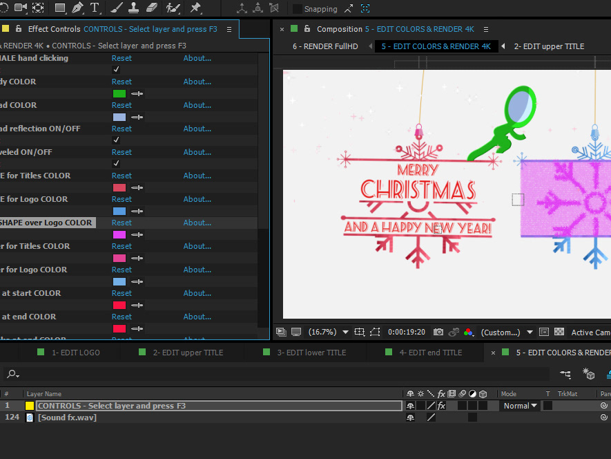
Task: Open the green body COLOR swatch
Action: click(119, 94)
